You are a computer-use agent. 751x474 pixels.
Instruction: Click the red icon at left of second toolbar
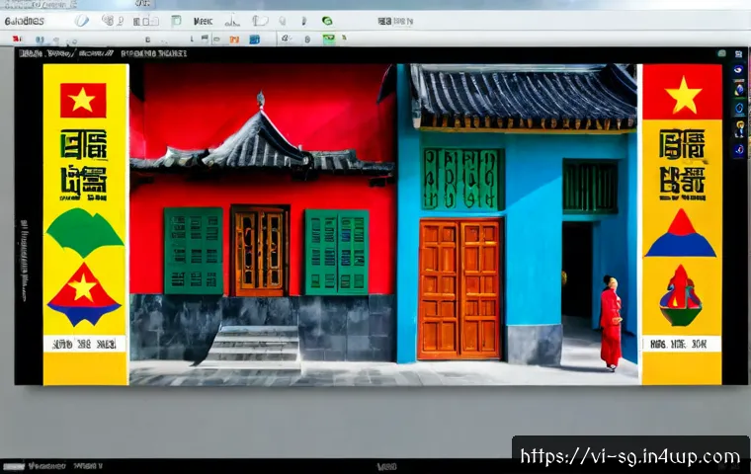[17, 39]
